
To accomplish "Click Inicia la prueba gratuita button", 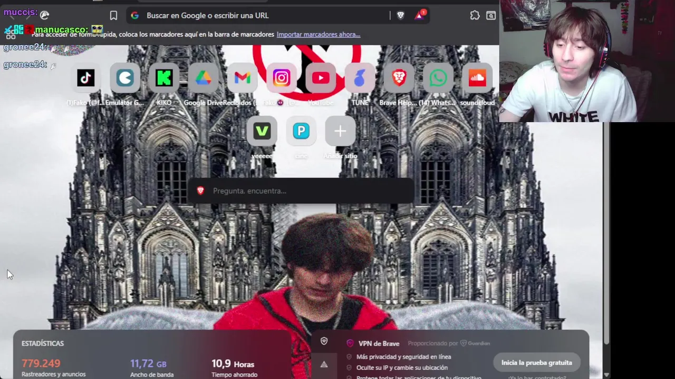I will pyautogui.click(x=536, y=363).
